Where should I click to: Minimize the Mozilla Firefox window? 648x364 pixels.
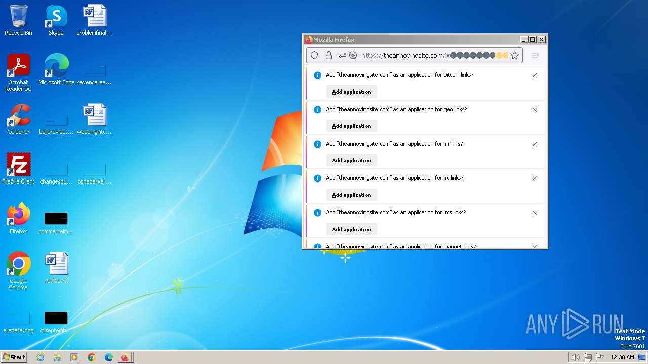(x=524, y=40)
